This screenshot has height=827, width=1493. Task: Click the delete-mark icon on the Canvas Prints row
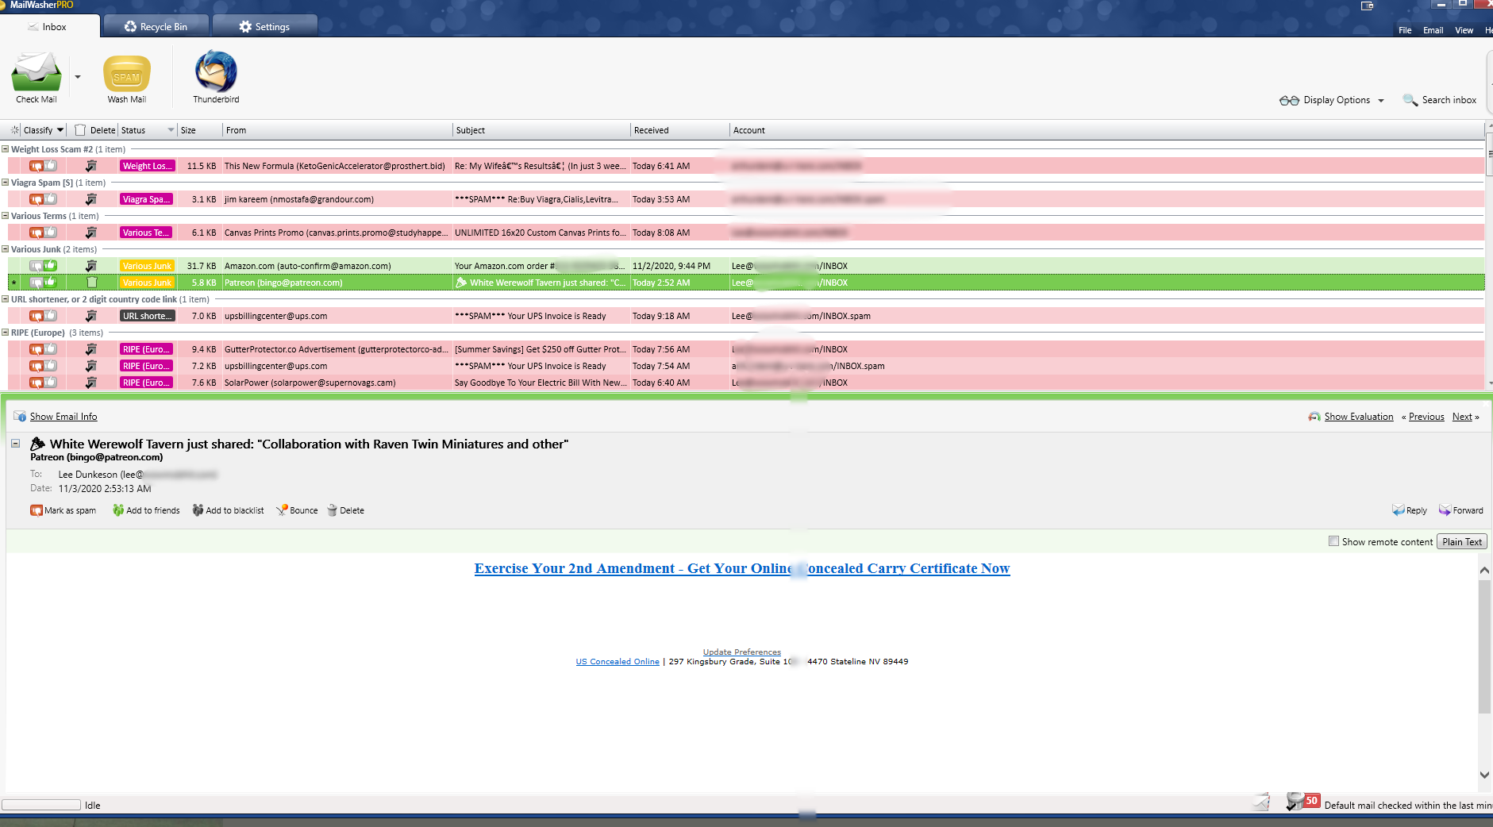pos(91,233)
